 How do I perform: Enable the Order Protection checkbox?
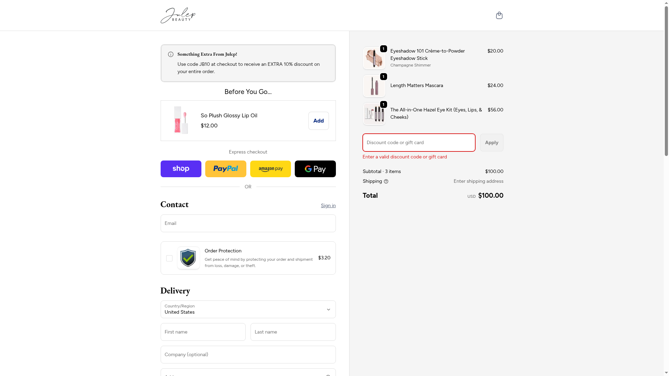point(169,258)
